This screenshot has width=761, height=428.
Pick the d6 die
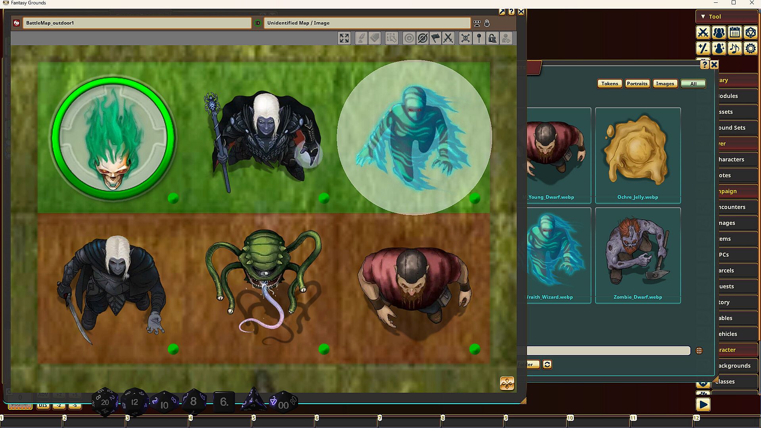click(224, 402)
